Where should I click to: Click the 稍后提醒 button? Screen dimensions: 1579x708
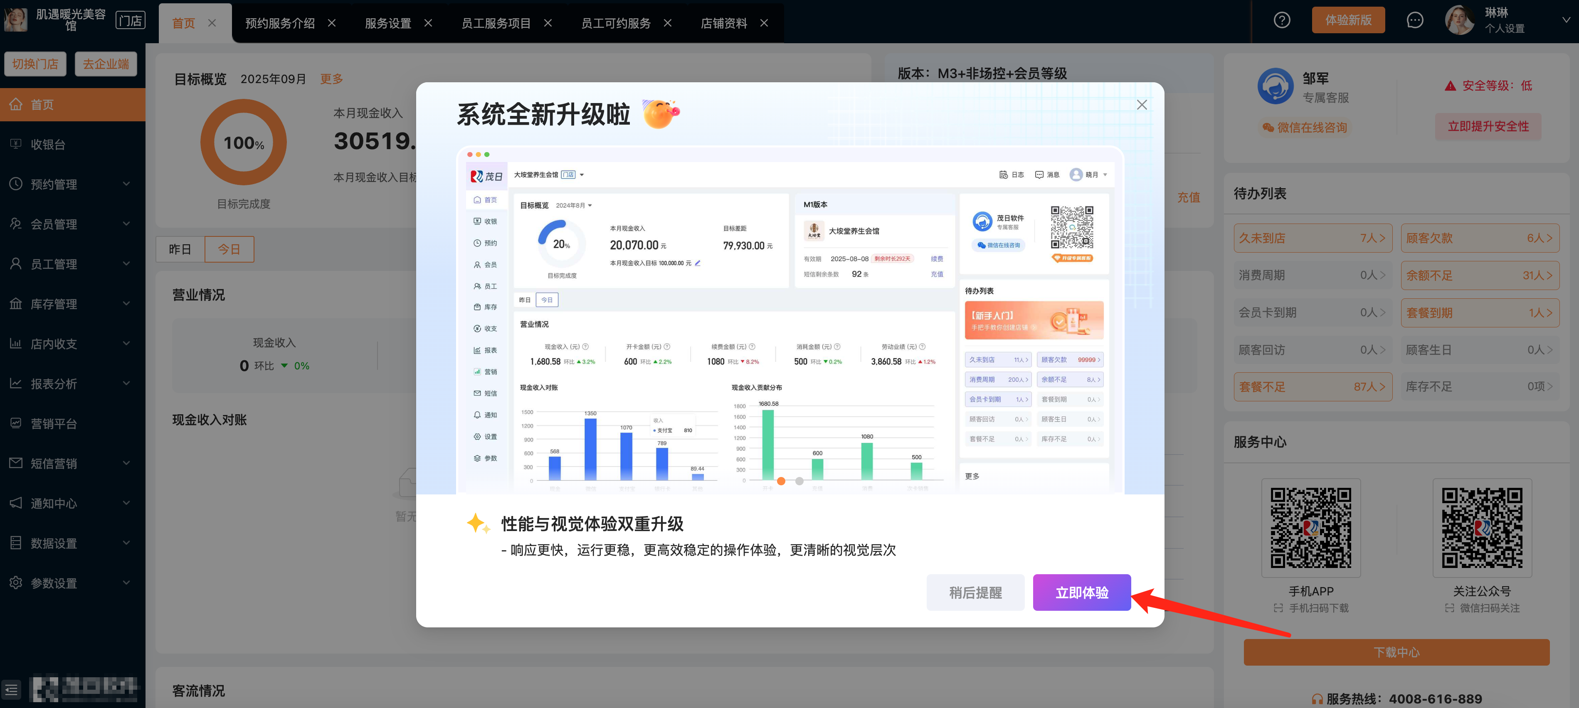(975, 592)
